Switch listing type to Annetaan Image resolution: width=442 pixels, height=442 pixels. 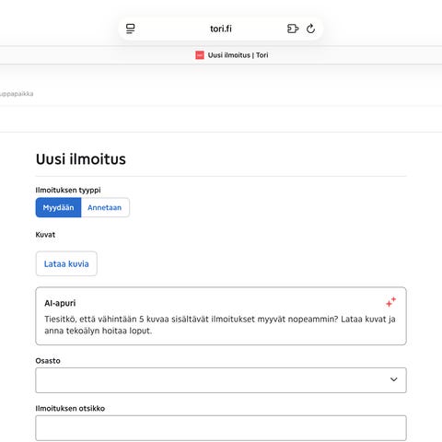(105, 207)
